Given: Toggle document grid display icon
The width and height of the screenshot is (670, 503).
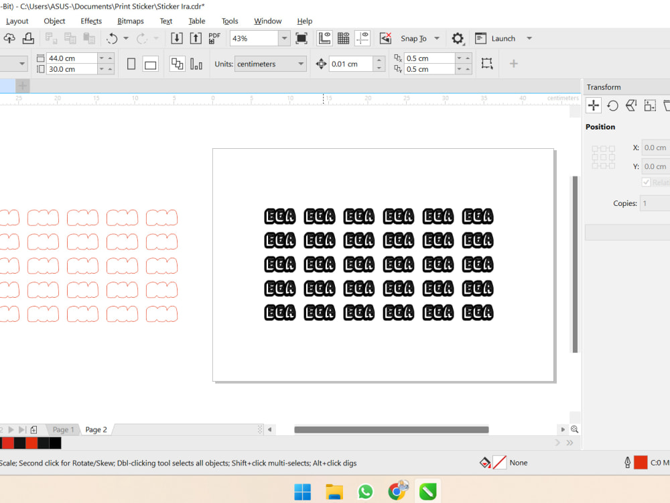Looking at the screenshot, I should 344,38.
